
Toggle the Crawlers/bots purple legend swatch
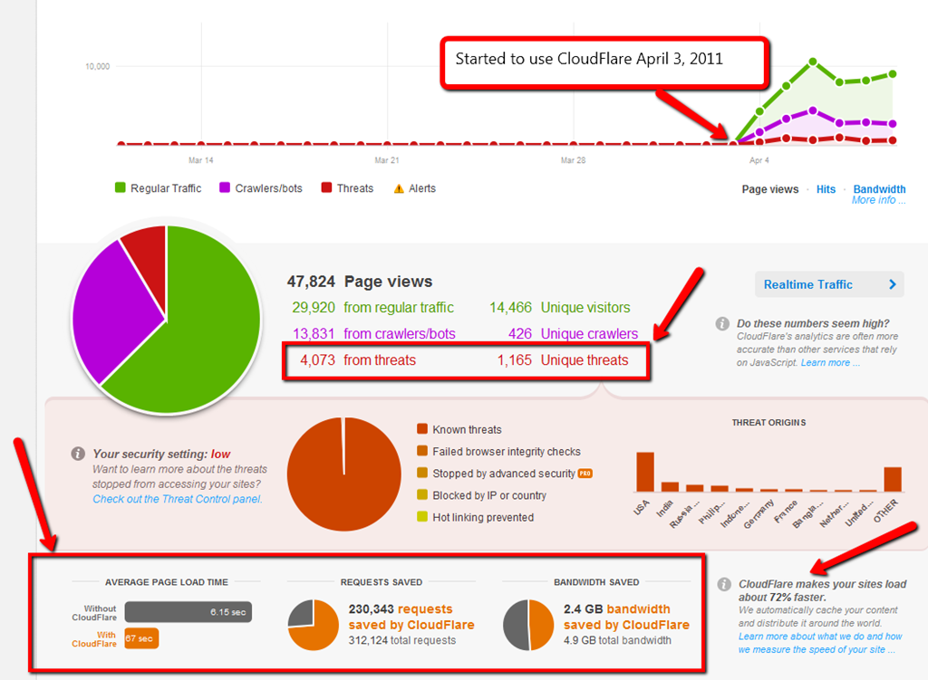225,187
